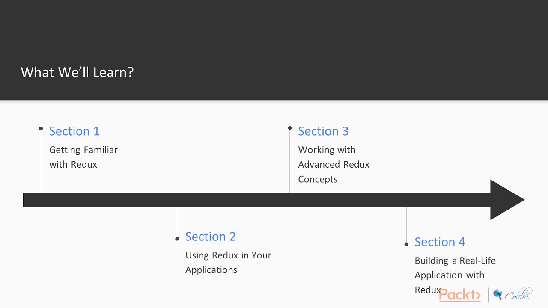Image resolution: width=548 pixels, height=308 pixels.
Task: Click the Section 4 timeline dot
Action: 406,244
